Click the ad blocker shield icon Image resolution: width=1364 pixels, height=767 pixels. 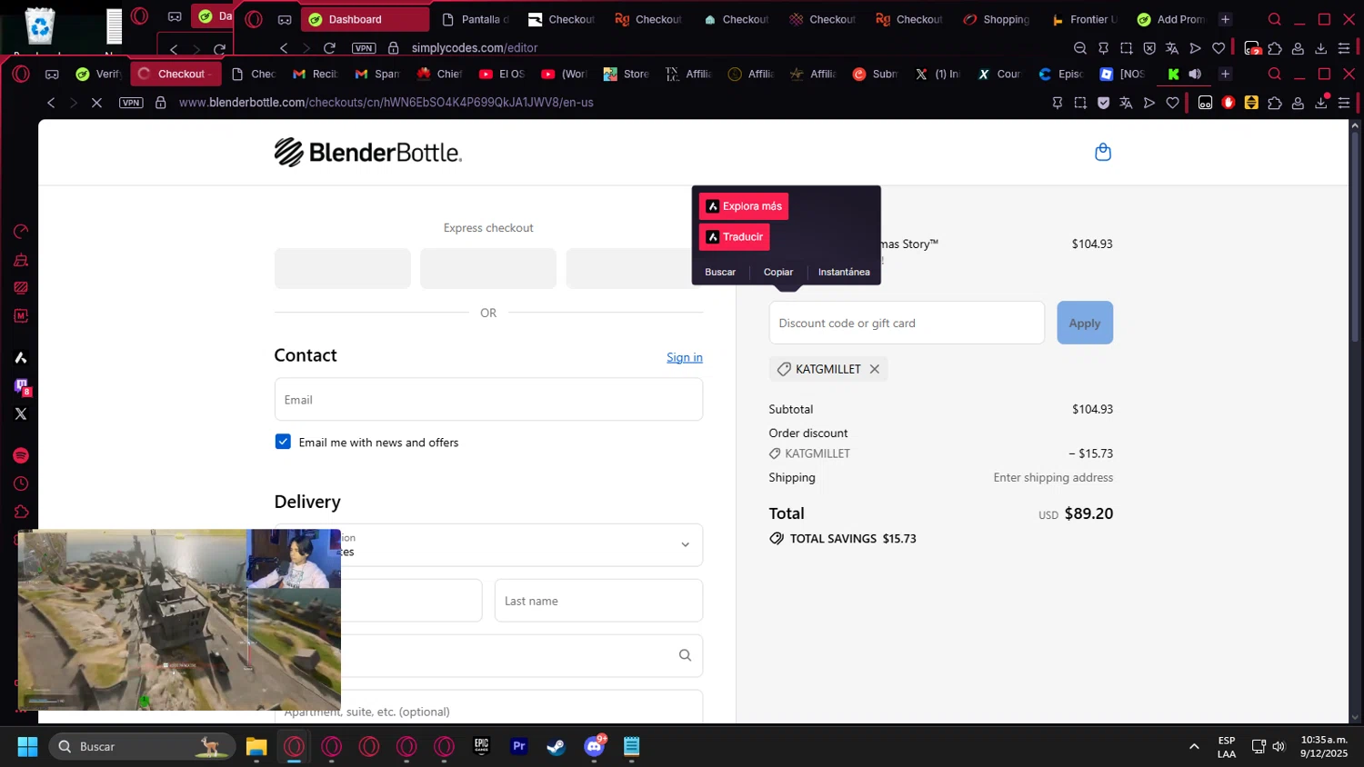pyautogui.click(x=1103, y=103)
